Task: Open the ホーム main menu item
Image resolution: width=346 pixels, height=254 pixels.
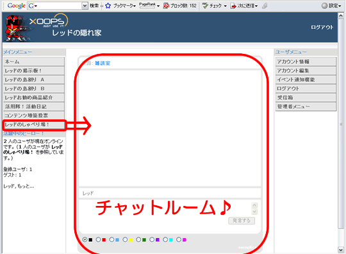Action: (x=34, y=62)
